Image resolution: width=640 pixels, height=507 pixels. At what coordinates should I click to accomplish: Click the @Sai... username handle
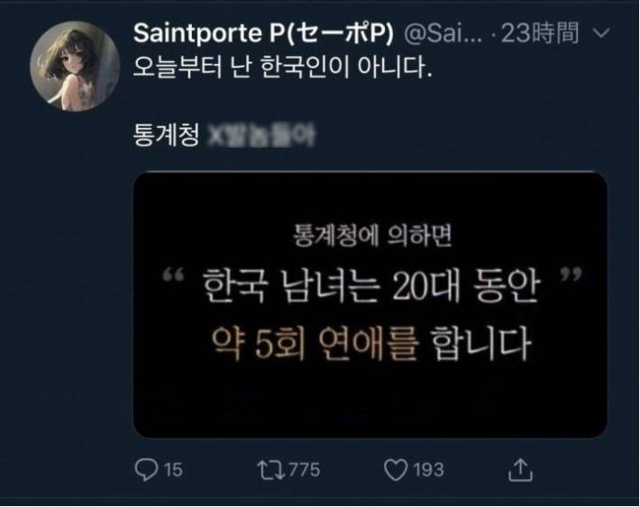point(443,33)
